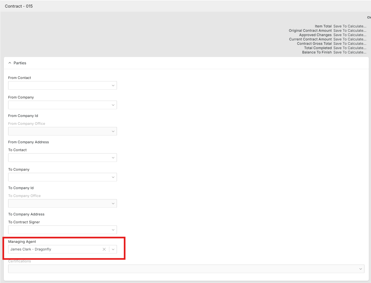The height and width of the screenshot is (283, 371).
Task: Click the truncated button at top right
Action: tap(369, 17)
